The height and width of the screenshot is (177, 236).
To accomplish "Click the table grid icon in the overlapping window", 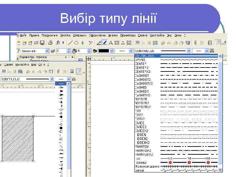I will (4, 71).
